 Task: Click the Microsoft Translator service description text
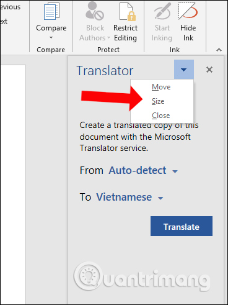139,137
